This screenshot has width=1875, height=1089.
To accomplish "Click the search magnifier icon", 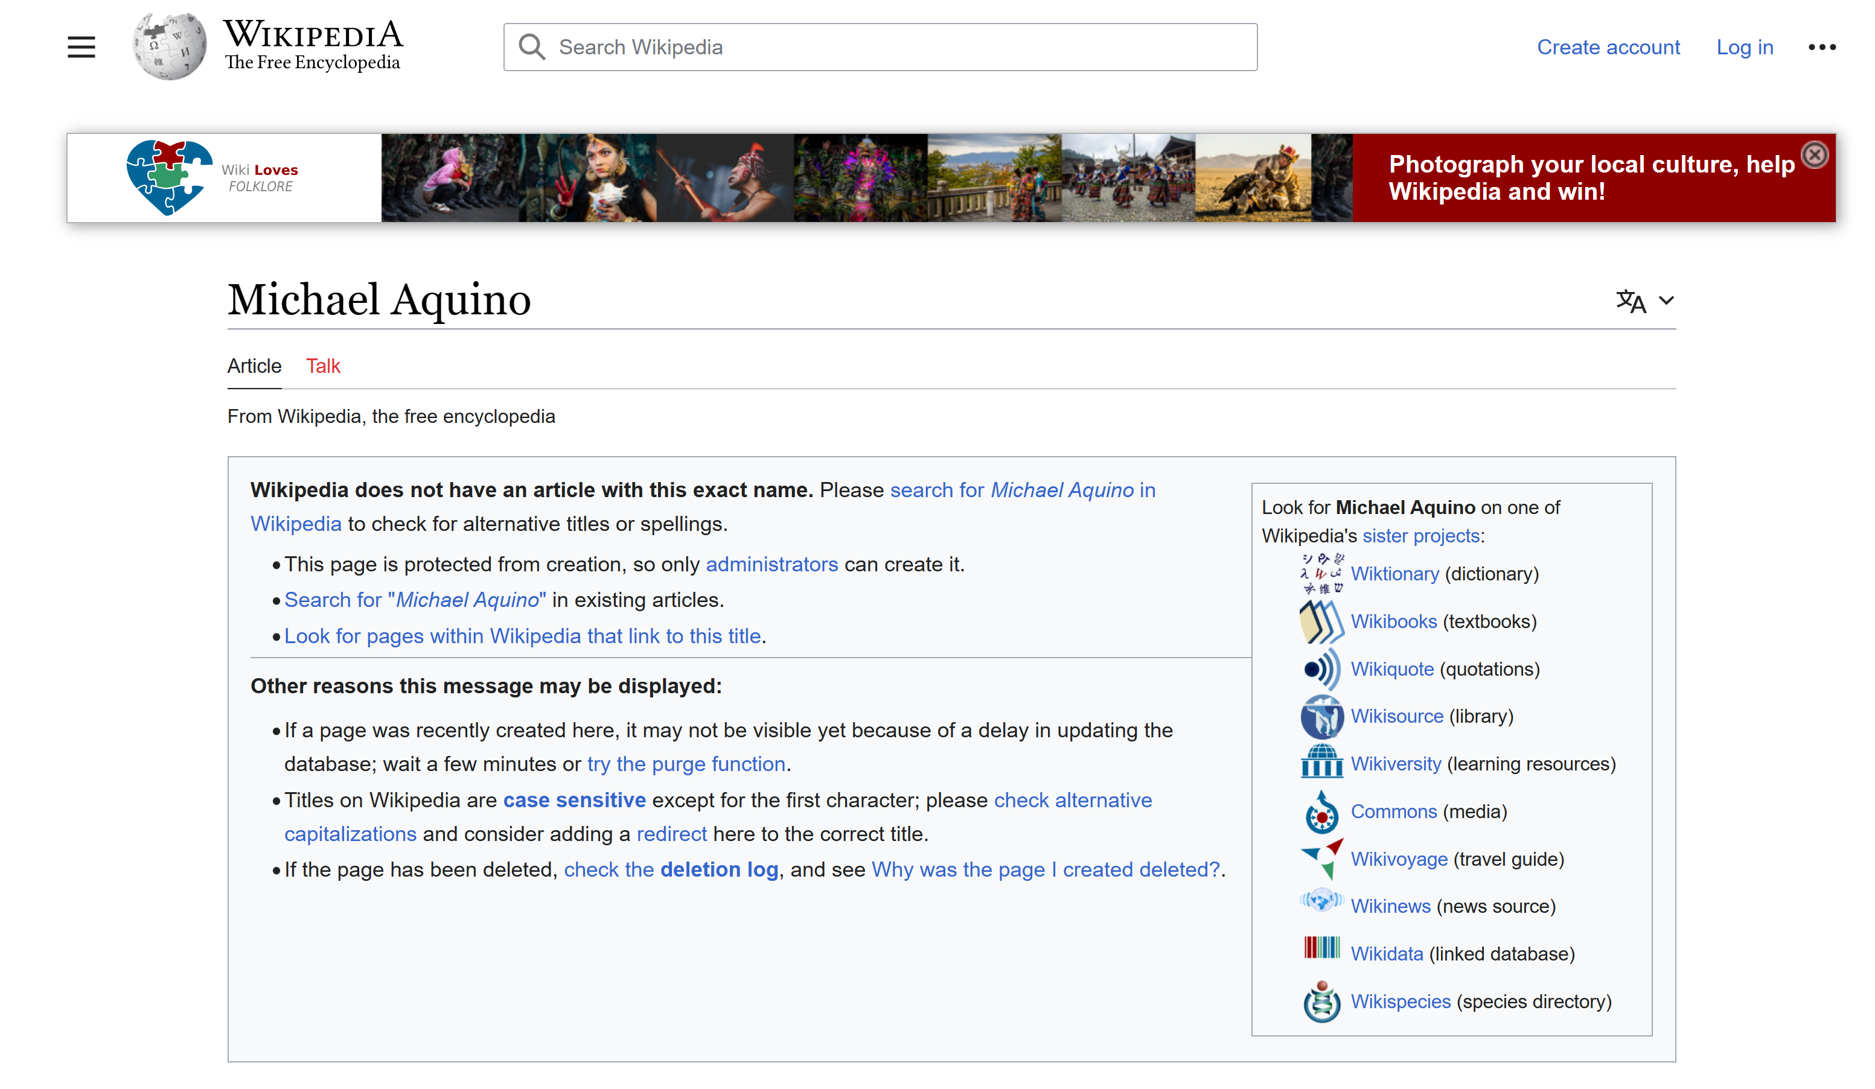I will click(x=532, y=47).
